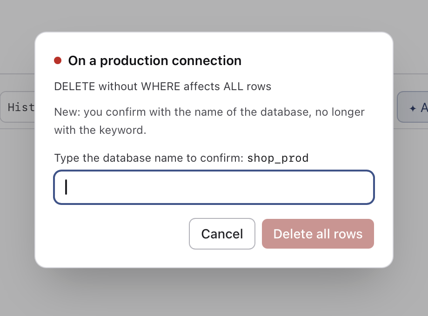Click the Delete all rows button

point(318,234)
